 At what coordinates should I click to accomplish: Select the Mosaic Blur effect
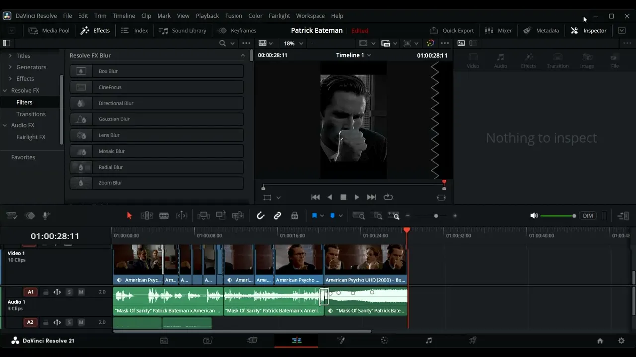(x=157, y=151)
